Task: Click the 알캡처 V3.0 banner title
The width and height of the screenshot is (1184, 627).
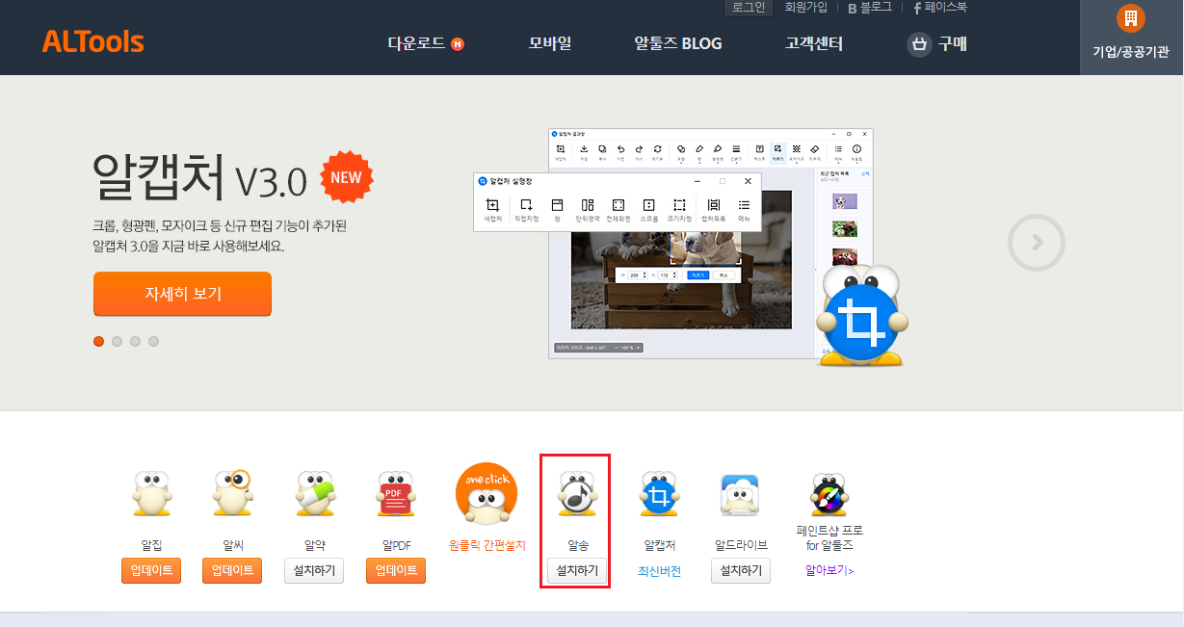Action: (x=200, y=178)
